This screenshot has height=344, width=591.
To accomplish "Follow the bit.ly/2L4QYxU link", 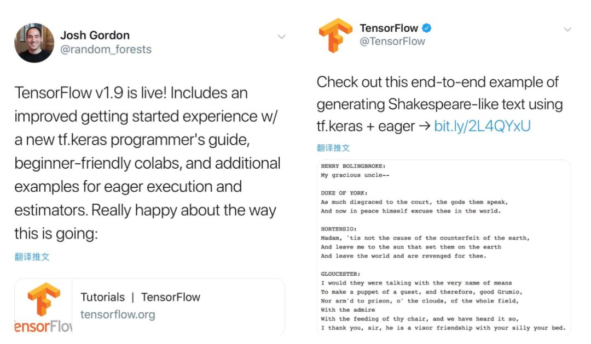I will [x=482, y=127].
